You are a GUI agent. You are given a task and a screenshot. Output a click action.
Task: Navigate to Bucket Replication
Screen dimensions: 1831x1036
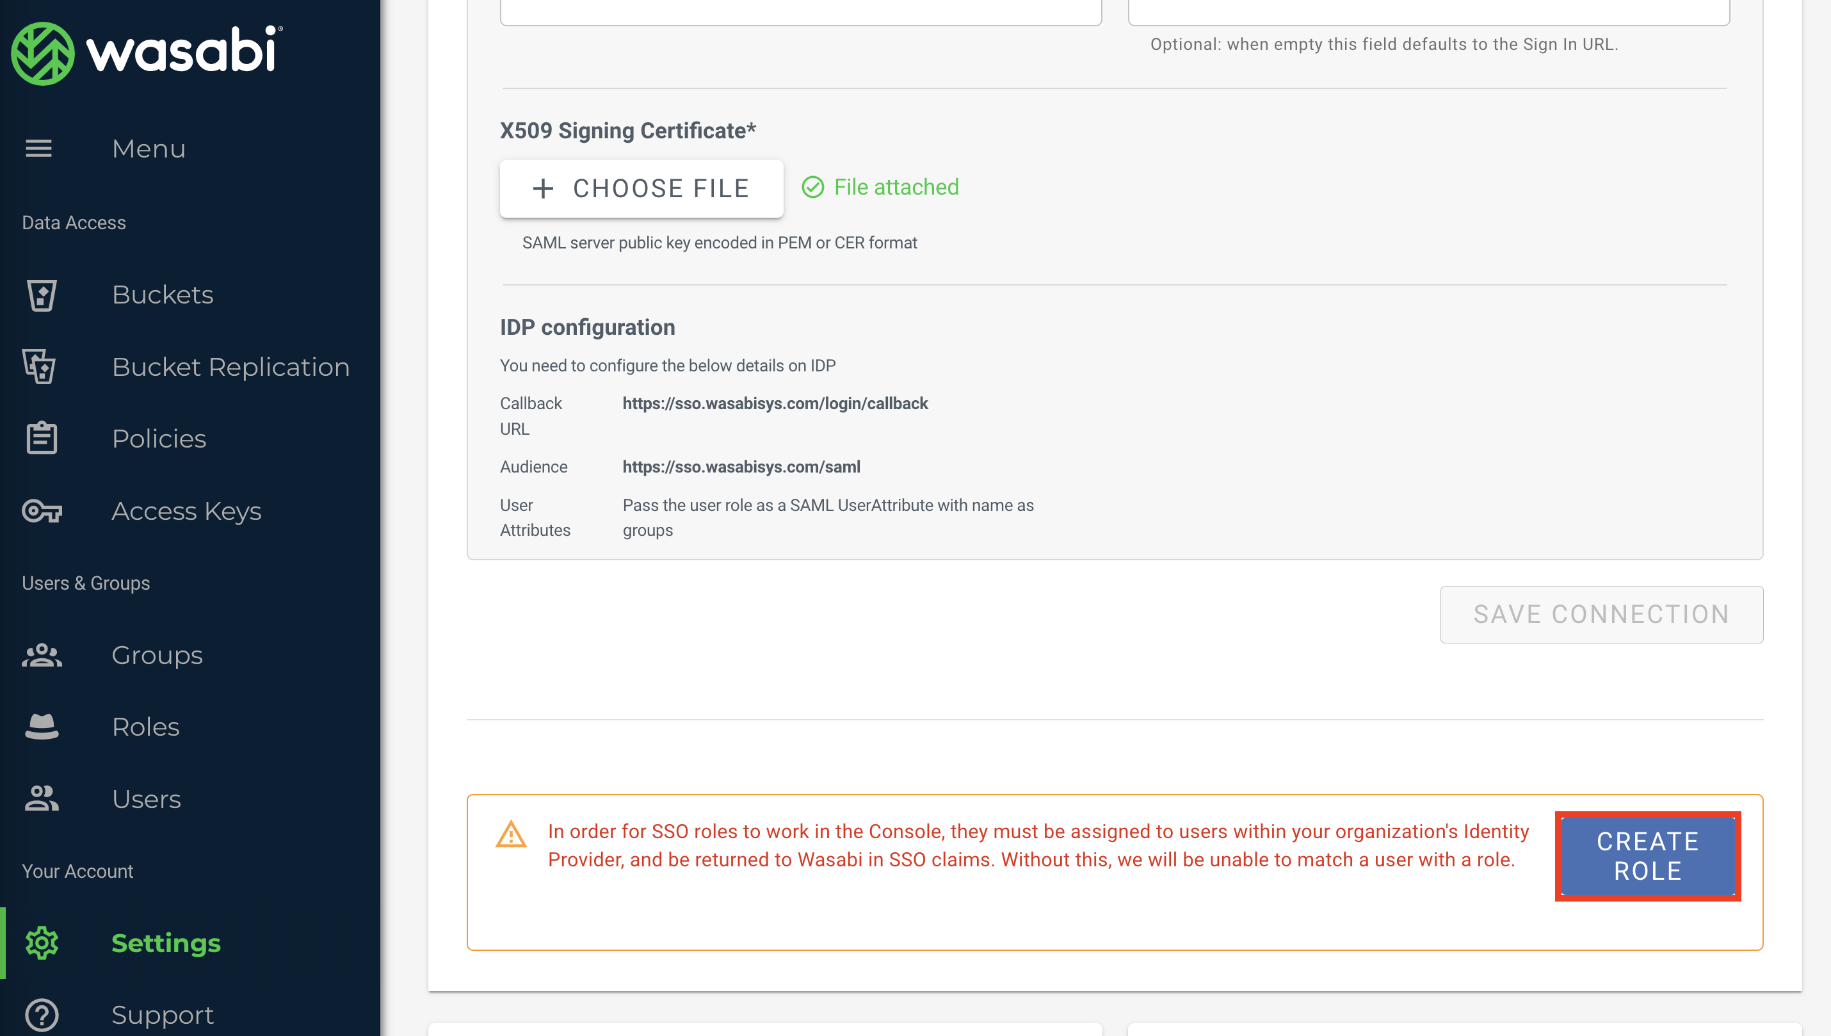(x=231, y=366)
